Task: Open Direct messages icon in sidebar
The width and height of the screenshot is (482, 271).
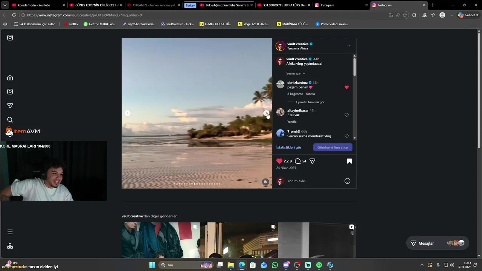Action: (10, 106)
